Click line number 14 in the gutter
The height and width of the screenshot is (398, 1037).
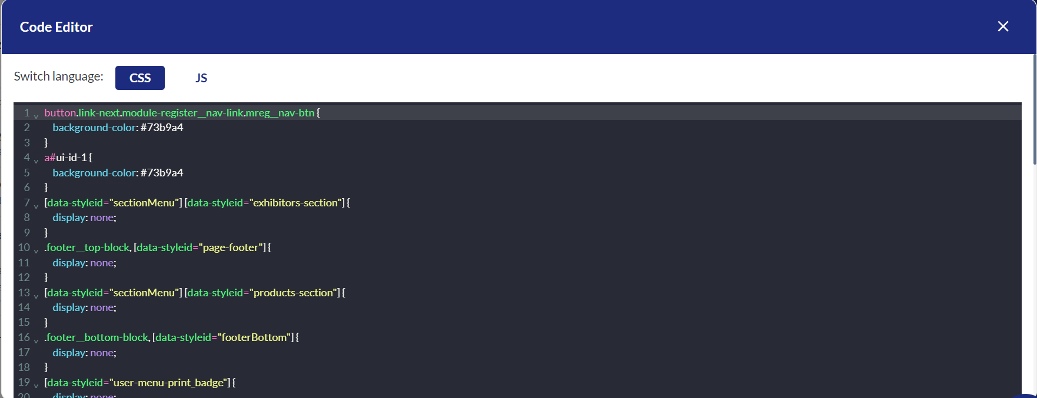(x=24, y=307)
